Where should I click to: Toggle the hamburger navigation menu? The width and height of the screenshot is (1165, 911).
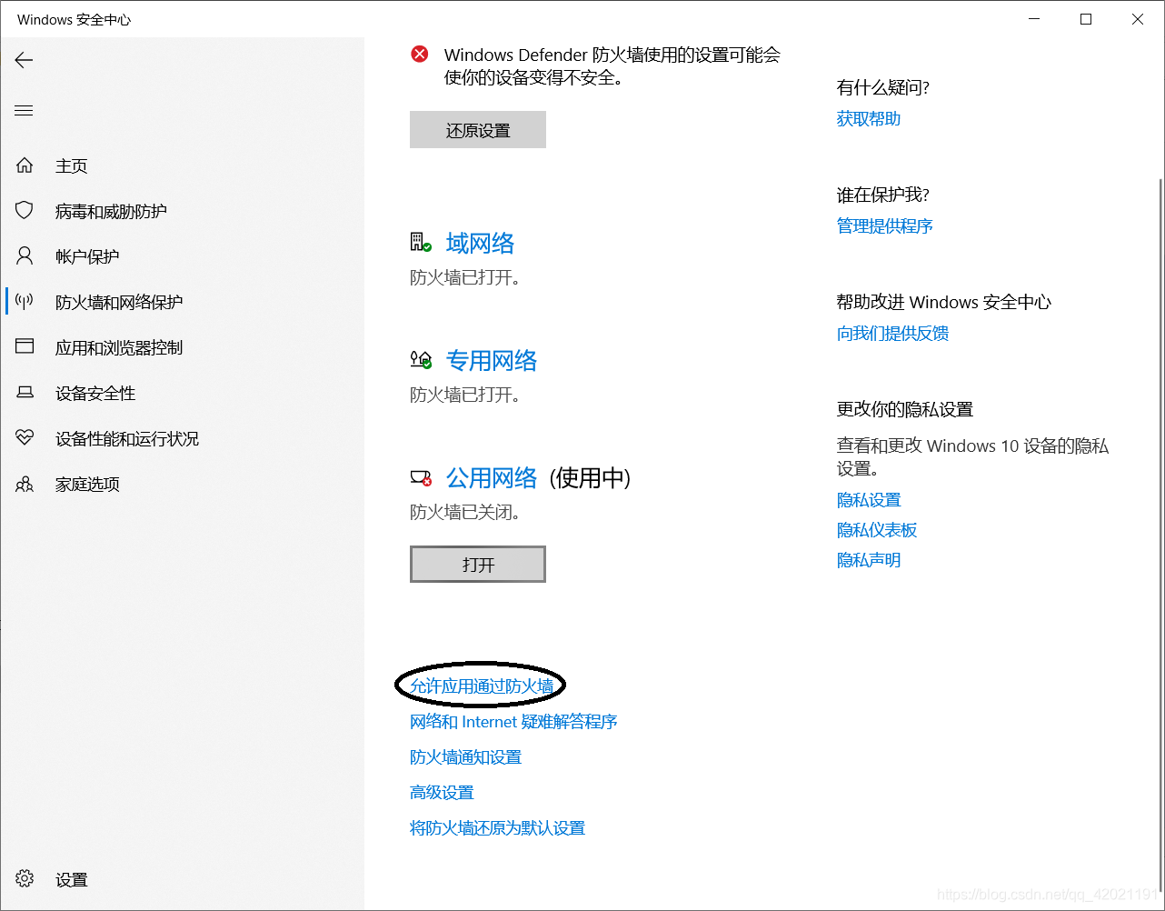click(24, 111)
